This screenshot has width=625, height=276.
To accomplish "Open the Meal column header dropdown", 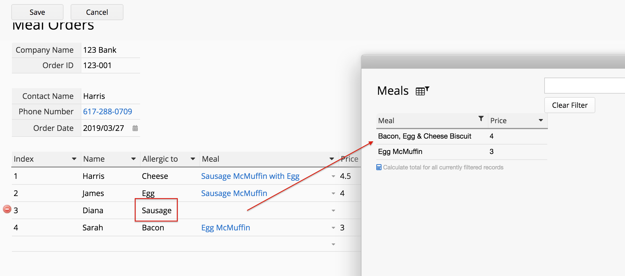I will [331, 159].
